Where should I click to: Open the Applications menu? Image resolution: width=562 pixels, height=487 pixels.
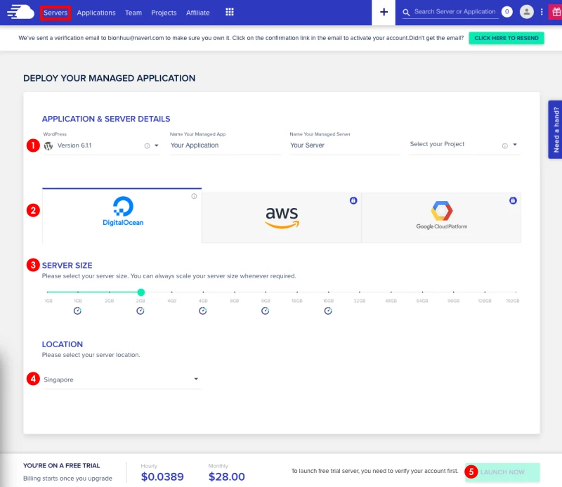pyautogui.click(x=96, y=13)
